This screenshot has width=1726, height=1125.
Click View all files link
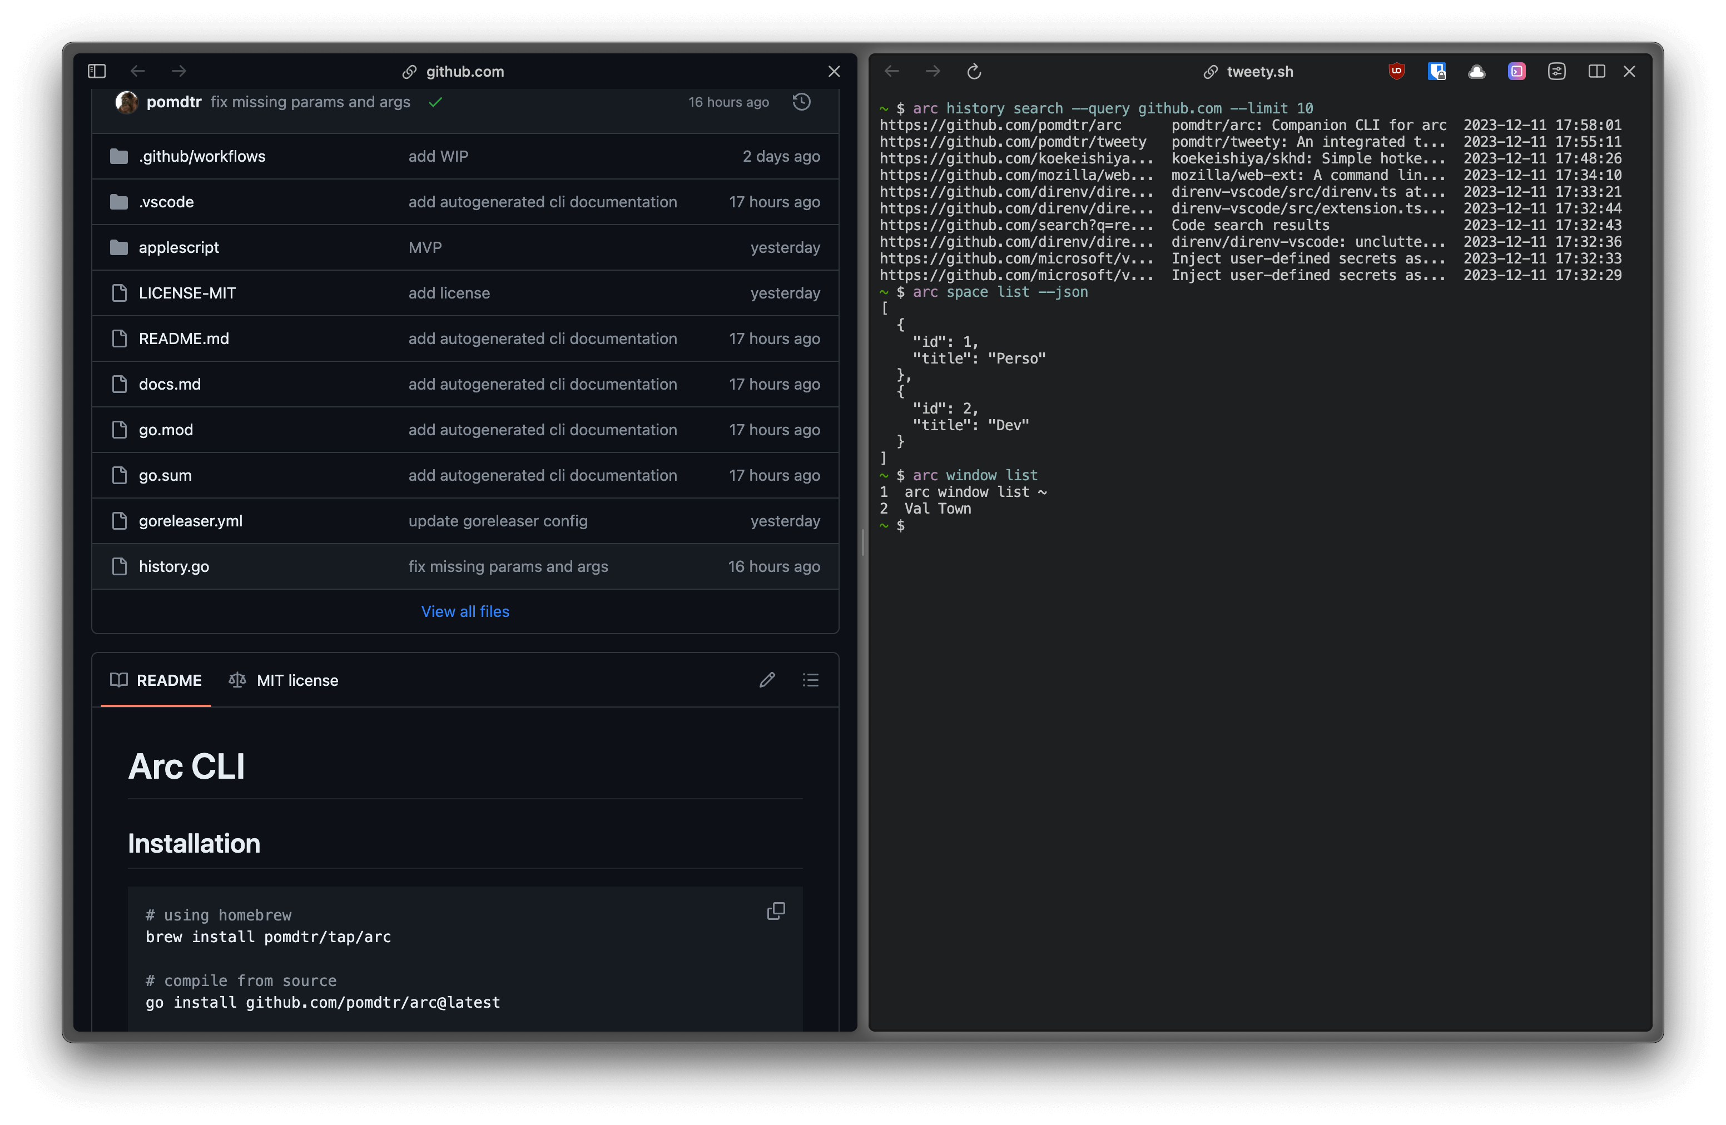[x=465, y=612]
